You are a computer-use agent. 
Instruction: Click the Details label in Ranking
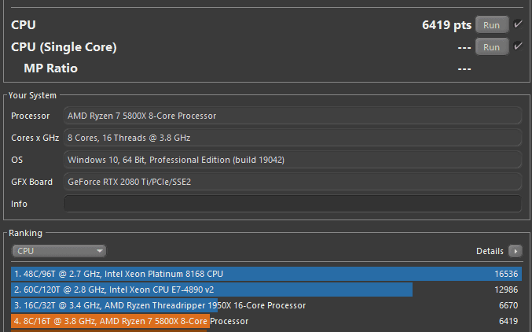pyautogui.click(x=490, y=251)
